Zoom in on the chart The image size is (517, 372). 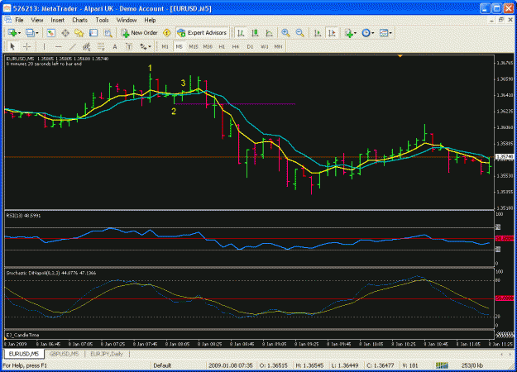pos(285,32)
